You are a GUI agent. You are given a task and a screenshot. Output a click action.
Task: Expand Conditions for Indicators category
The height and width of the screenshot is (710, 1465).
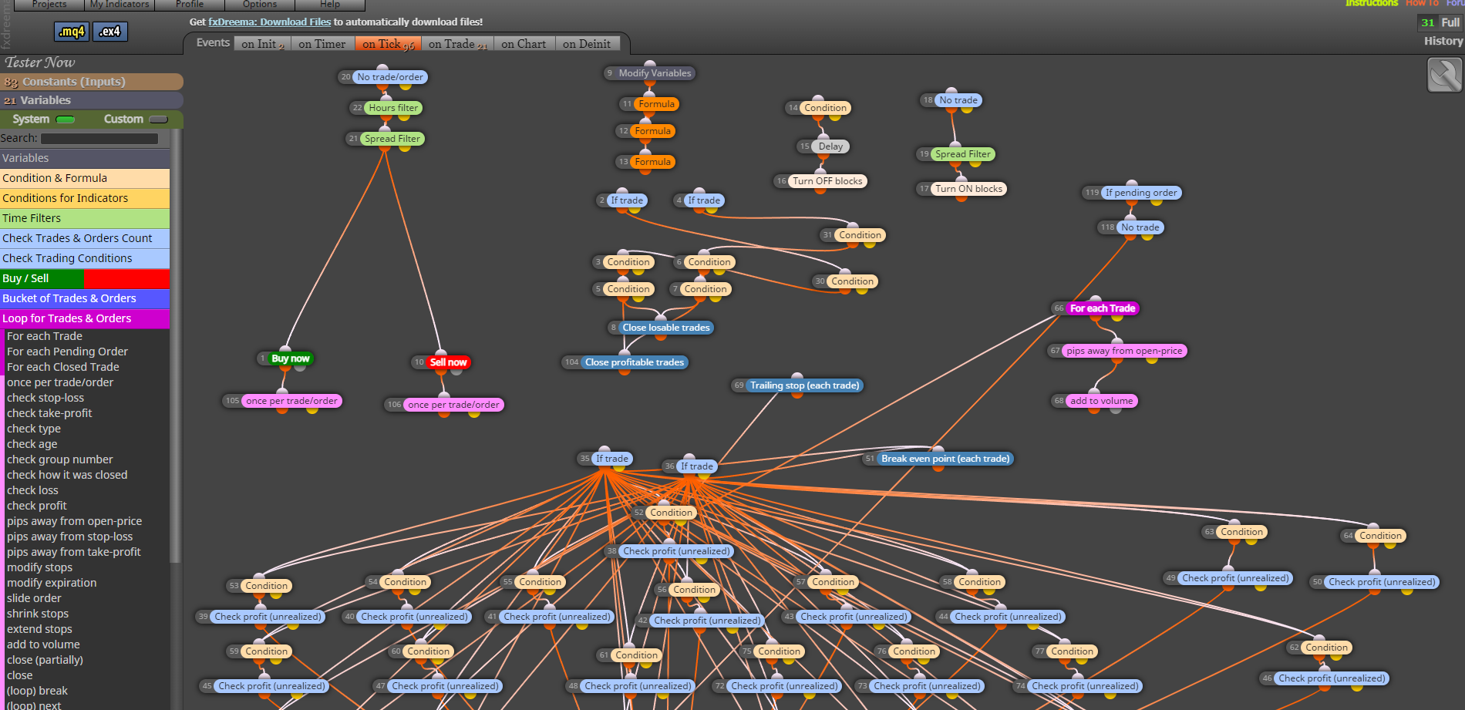point(85,198)
